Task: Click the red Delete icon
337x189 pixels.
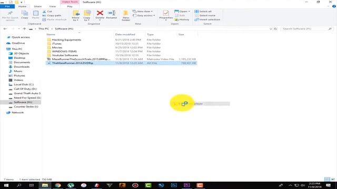Action: (x=100, y=13)
